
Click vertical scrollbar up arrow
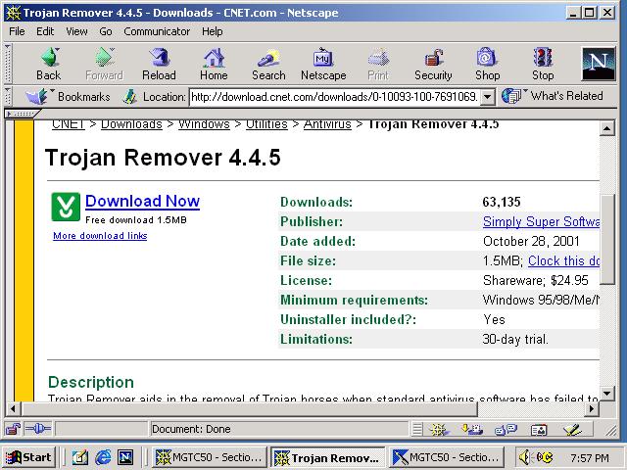tap(607, 128)
